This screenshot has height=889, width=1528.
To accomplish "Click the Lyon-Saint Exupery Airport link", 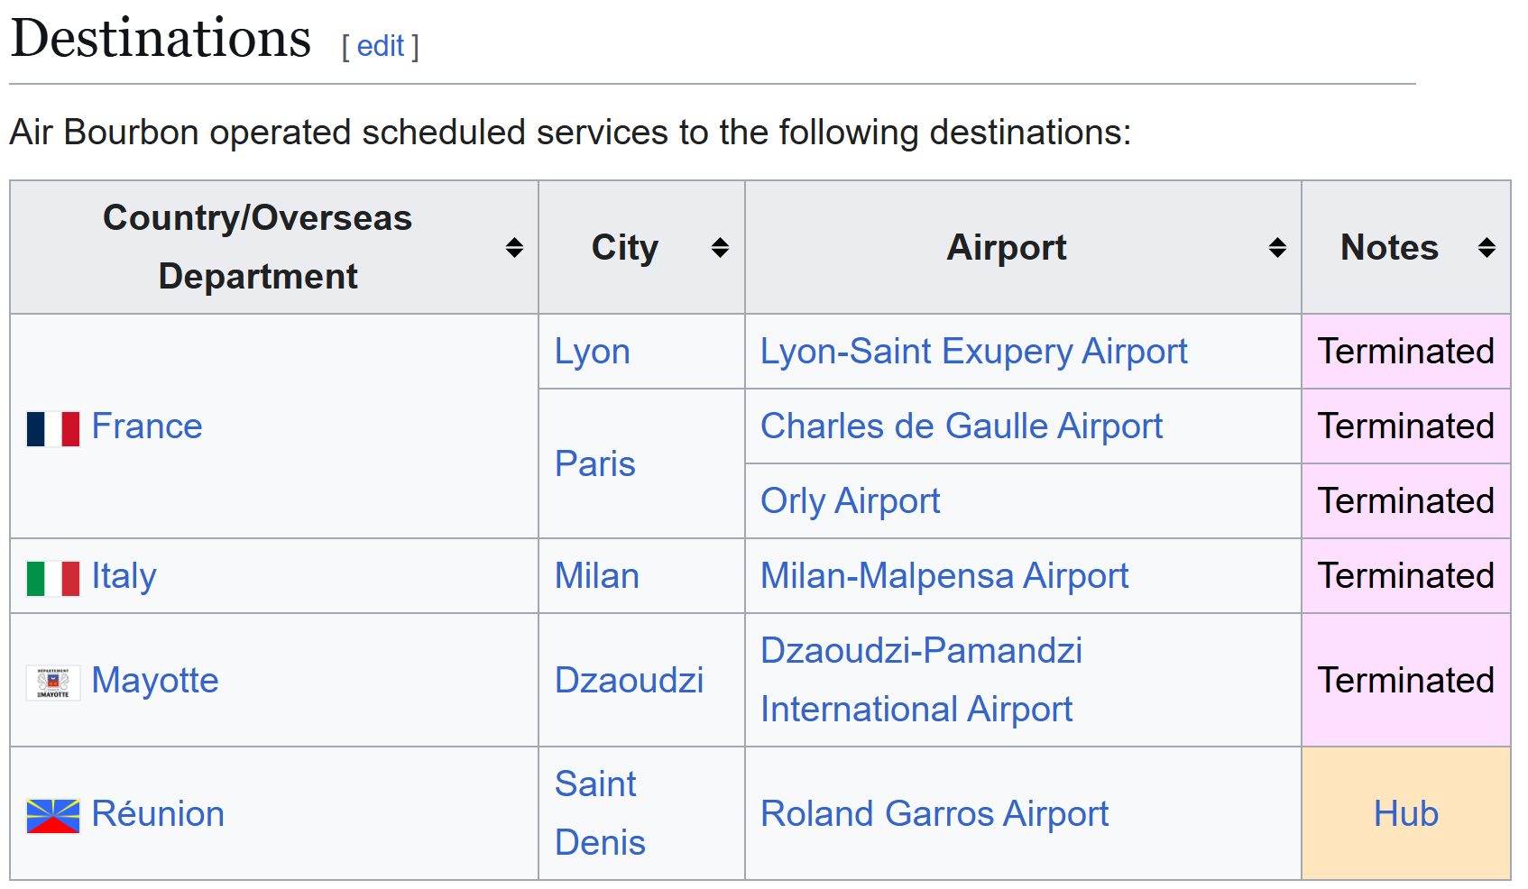I will click(x=973, y=352).
